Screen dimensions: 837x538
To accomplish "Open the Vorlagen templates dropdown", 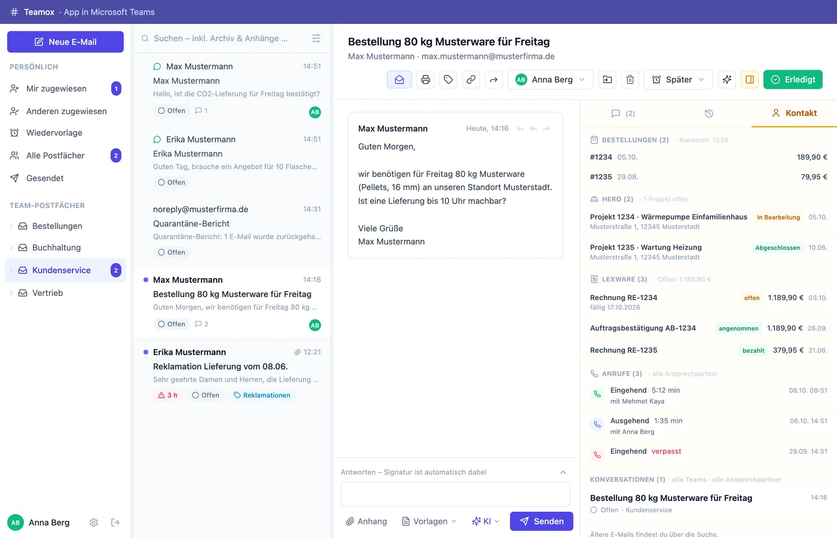I will (429, 521).
